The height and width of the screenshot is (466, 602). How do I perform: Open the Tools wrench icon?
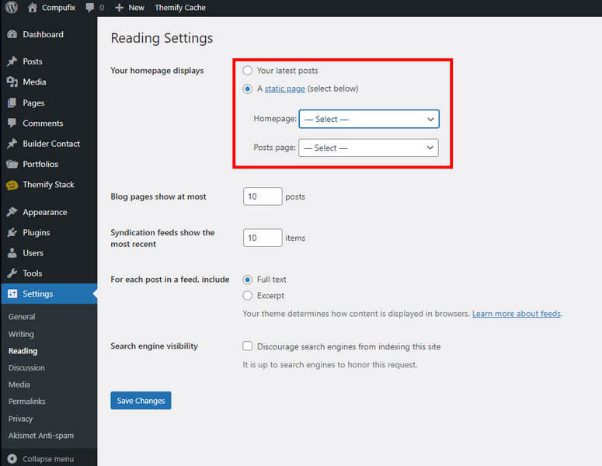point(12,273)
